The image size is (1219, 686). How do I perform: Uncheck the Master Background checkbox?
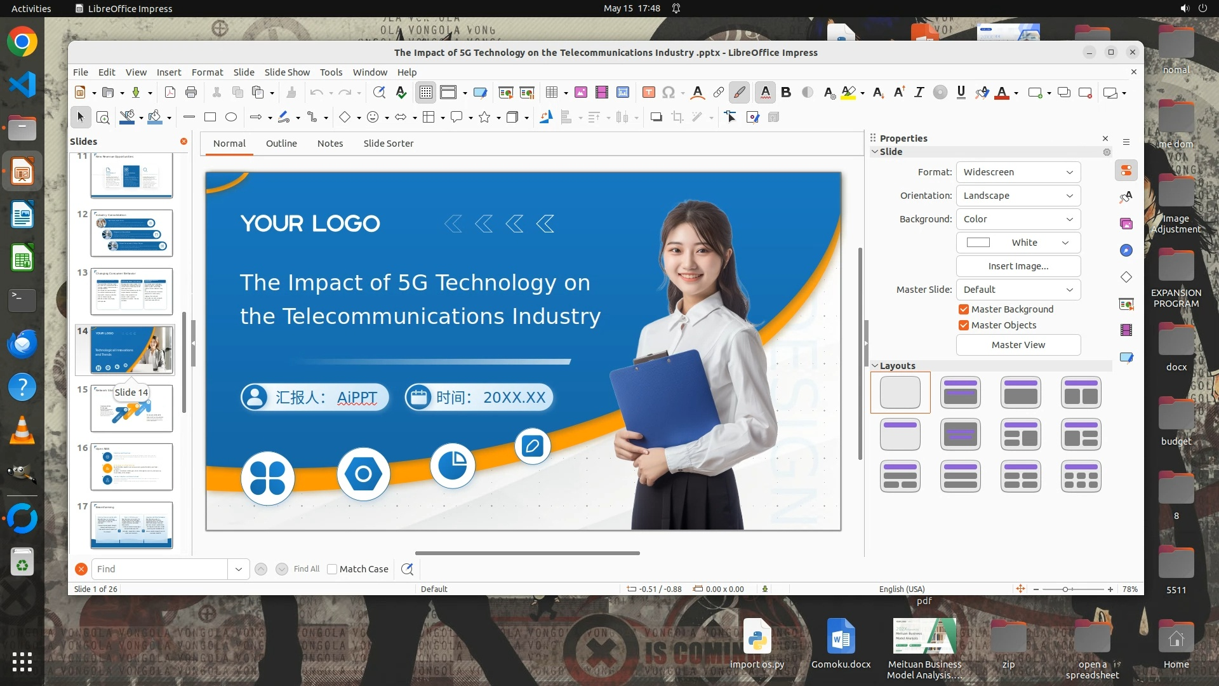tap(964, 309)
